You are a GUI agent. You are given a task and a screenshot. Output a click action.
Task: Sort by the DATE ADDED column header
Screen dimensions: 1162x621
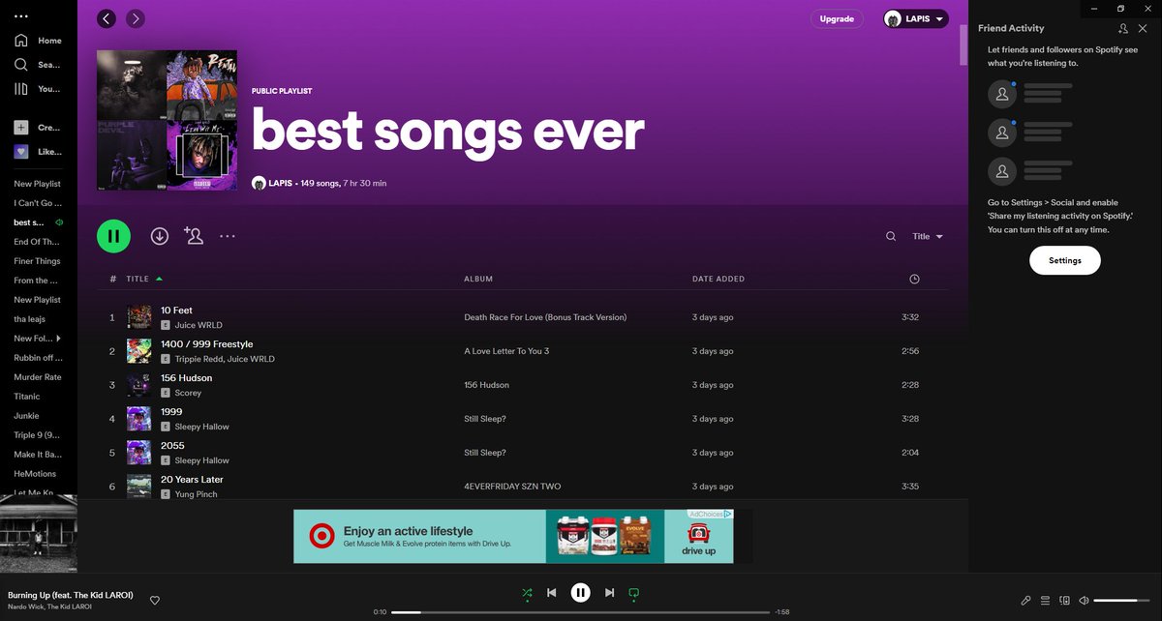[719, 279]
